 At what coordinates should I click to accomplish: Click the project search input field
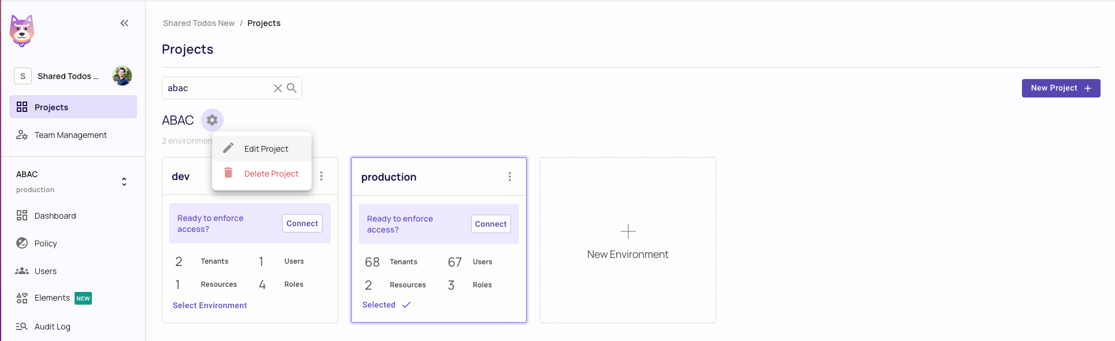pos(217,88)
